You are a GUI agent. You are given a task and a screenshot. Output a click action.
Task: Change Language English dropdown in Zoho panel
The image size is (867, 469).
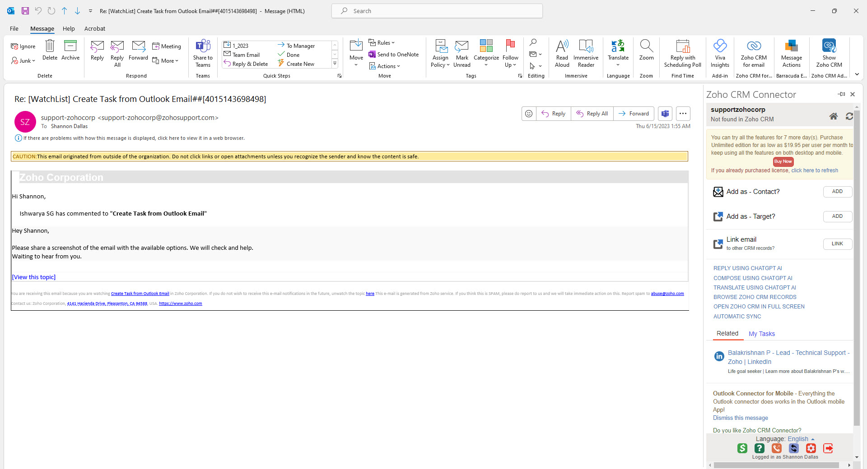pos(801,439)
